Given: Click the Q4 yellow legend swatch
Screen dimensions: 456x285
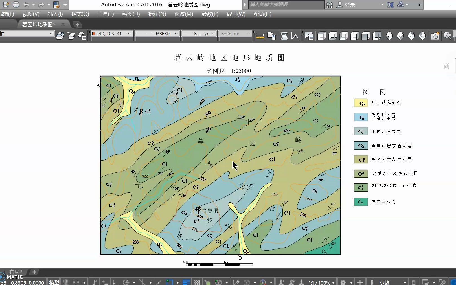Looking at the screenshot, I should (361, 103).
